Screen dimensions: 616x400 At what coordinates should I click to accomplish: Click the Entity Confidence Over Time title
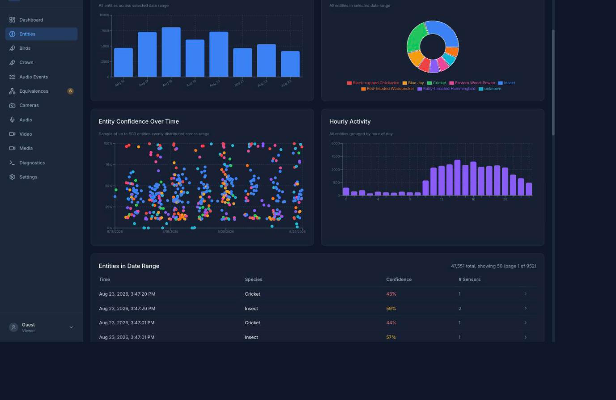(139, 121)
